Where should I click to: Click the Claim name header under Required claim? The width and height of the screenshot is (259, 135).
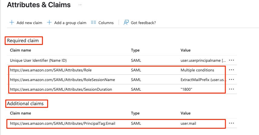(21, 50)
